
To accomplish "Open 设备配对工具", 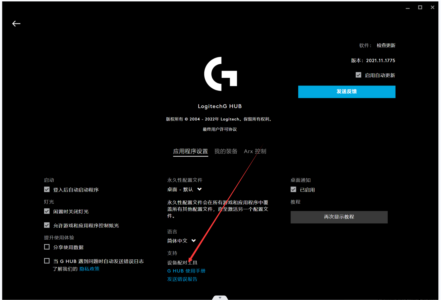I will 182,263.
